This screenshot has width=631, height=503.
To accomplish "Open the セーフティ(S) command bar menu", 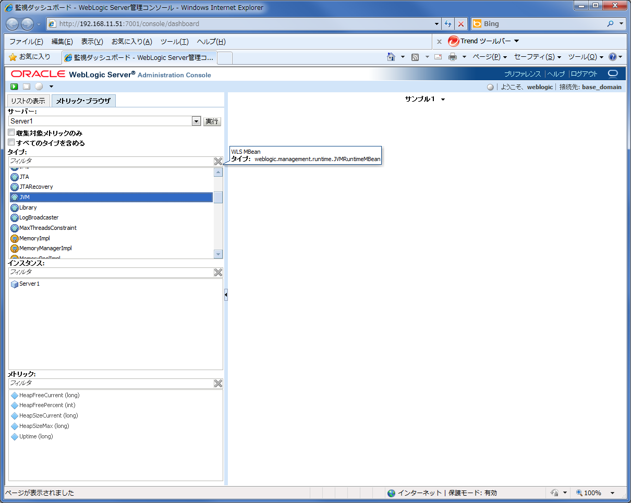I will tap(538, 57).
